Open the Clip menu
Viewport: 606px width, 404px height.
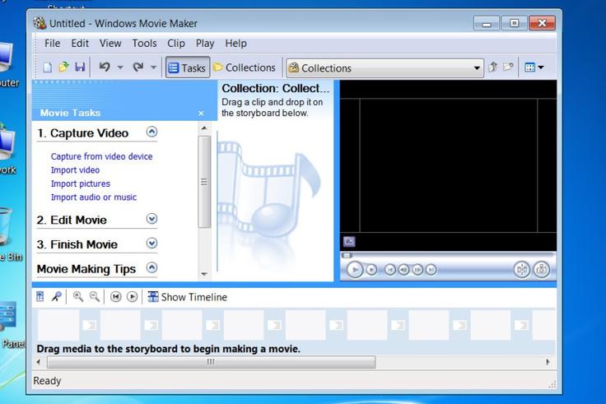point(176,44)
